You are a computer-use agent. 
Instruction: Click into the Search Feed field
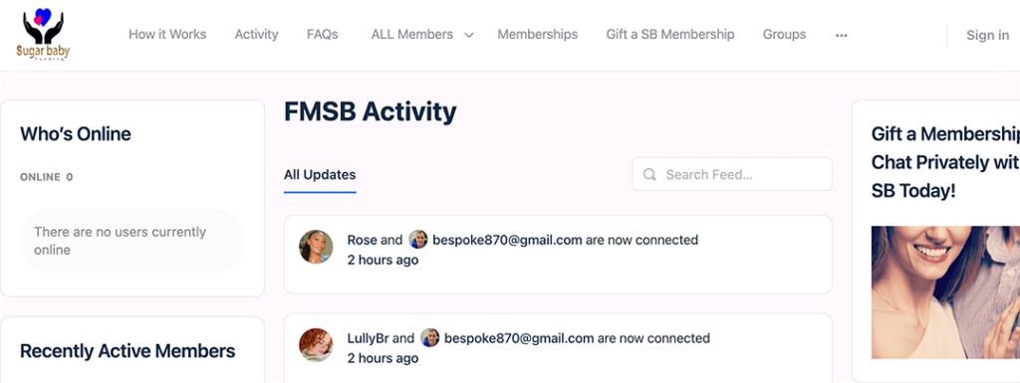pyautogui.click(x=732, y=174)
